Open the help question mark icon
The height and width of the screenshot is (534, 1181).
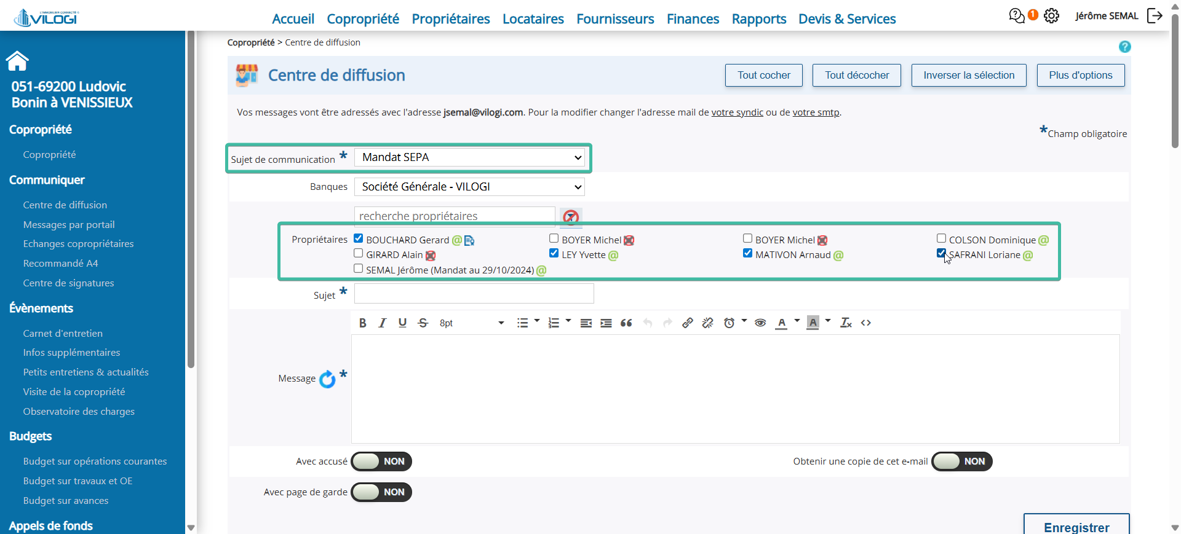tap(1125, 47)
